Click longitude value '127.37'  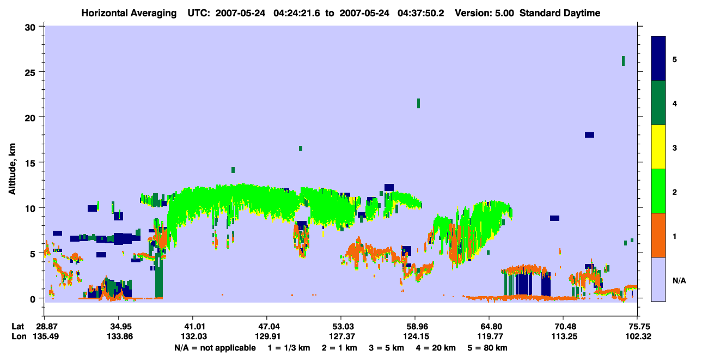click(341, 336)
